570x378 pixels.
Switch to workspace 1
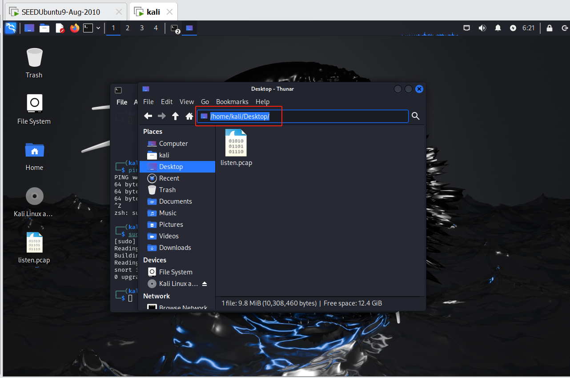(113, 28)
